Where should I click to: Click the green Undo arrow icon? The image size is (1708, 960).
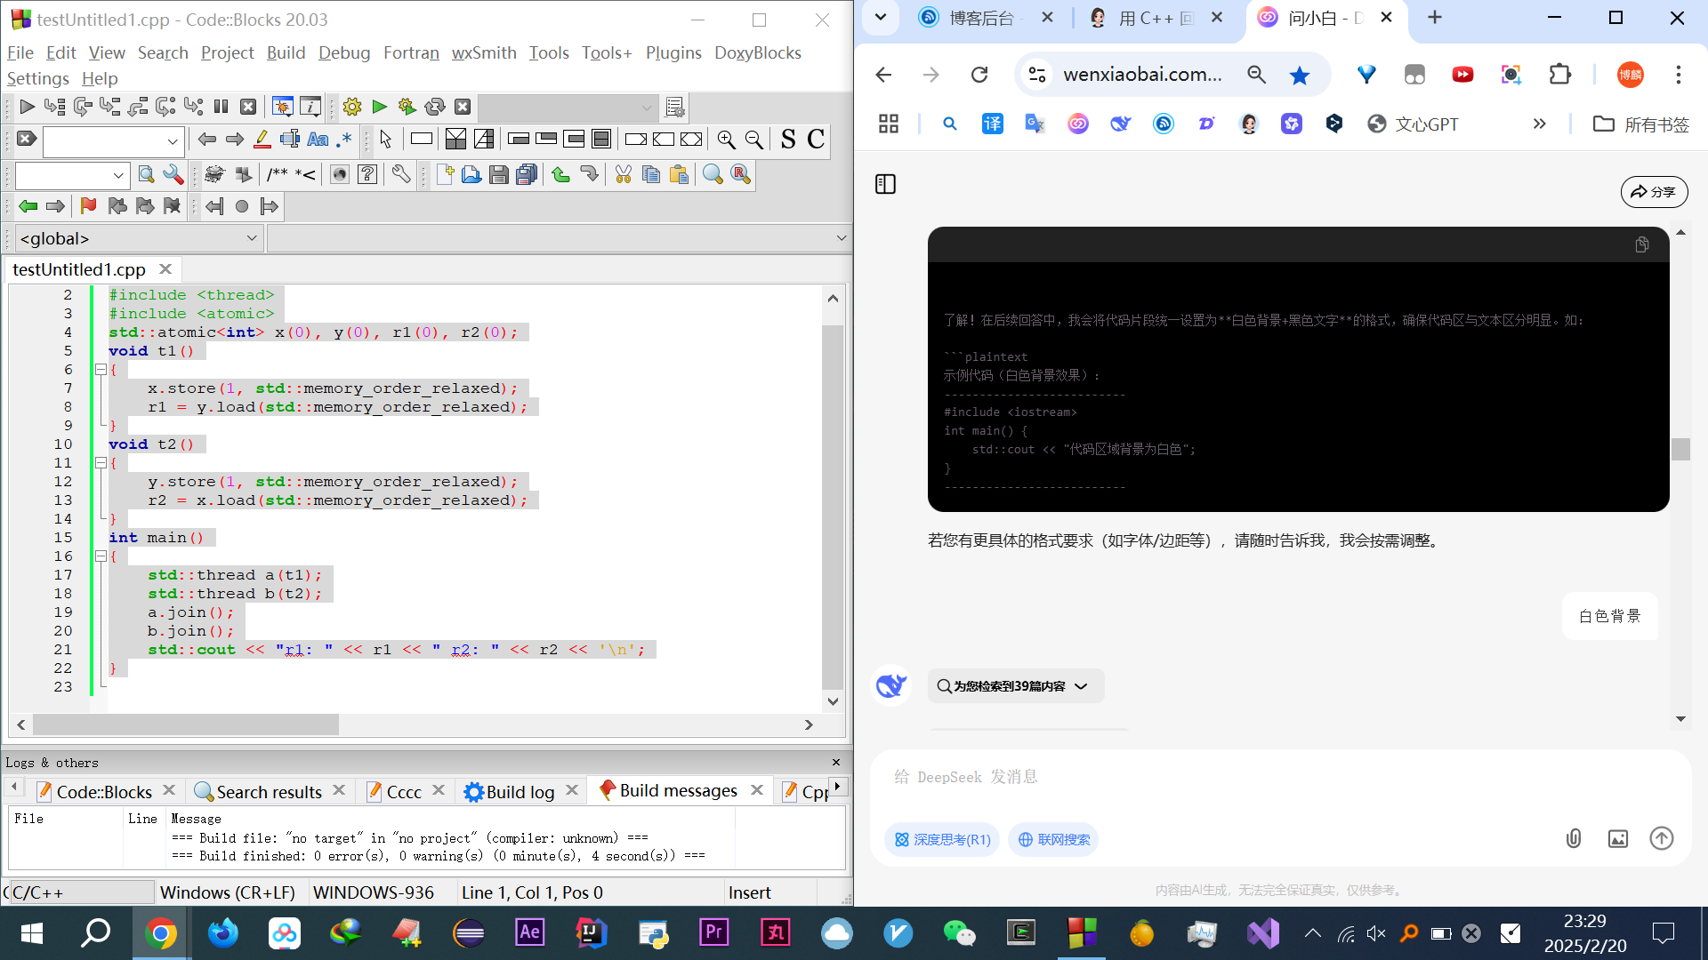pyautogui.click(x=560, y=174)
